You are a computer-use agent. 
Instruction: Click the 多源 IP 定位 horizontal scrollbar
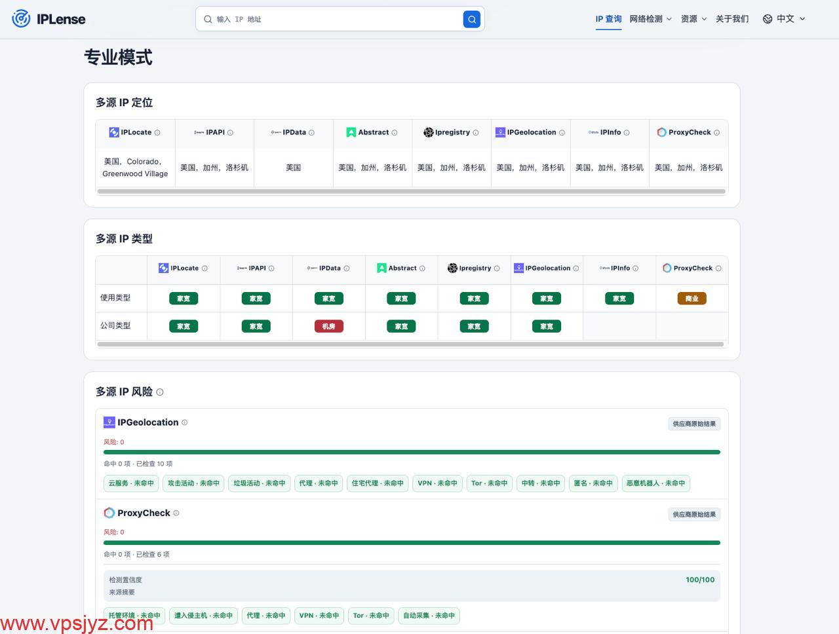411,191
